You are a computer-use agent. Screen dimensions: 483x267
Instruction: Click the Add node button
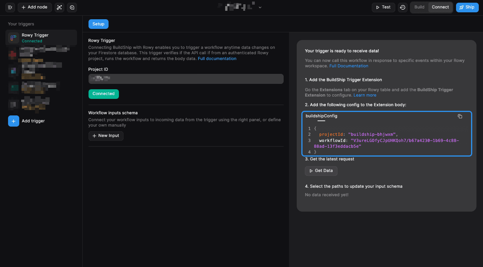(35, 7)
